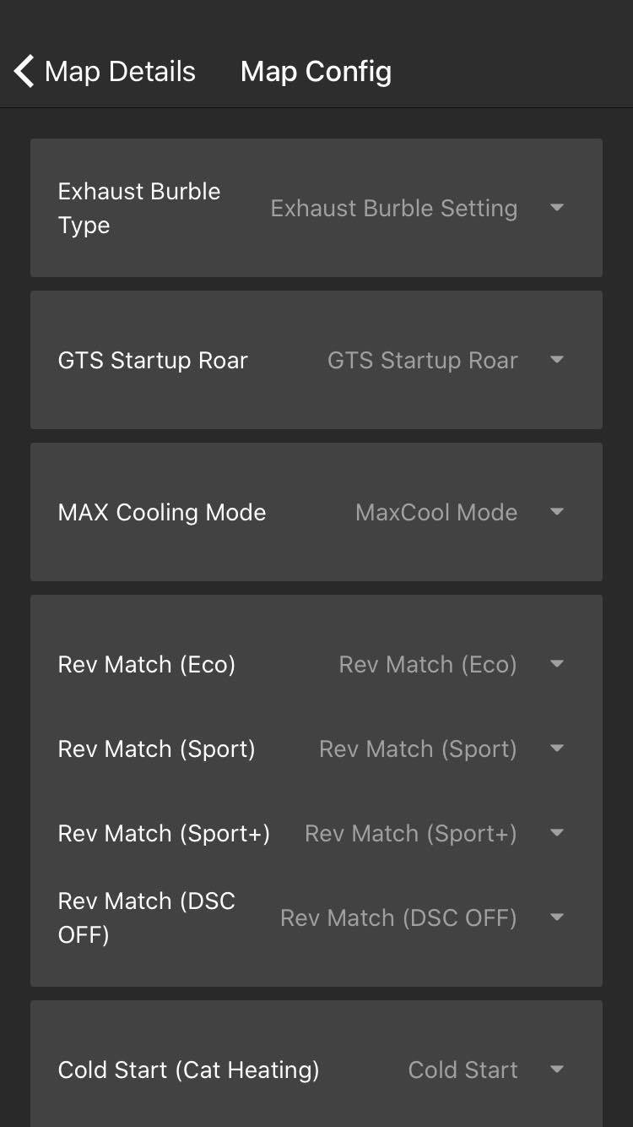Expand the Rev Match (Eco) selector

point(427,665)
